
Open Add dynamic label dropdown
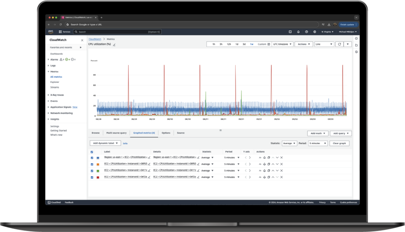(105, 143)
